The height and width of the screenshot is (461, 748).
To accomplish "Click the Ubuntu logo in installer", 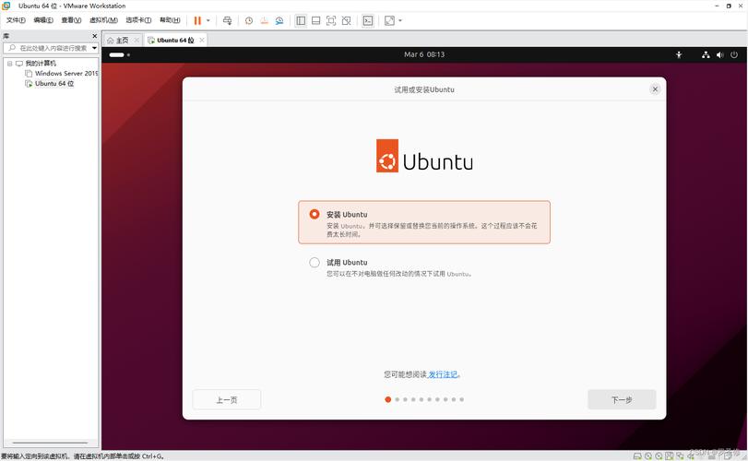I will pyautogui.click(x=424, y=156).
